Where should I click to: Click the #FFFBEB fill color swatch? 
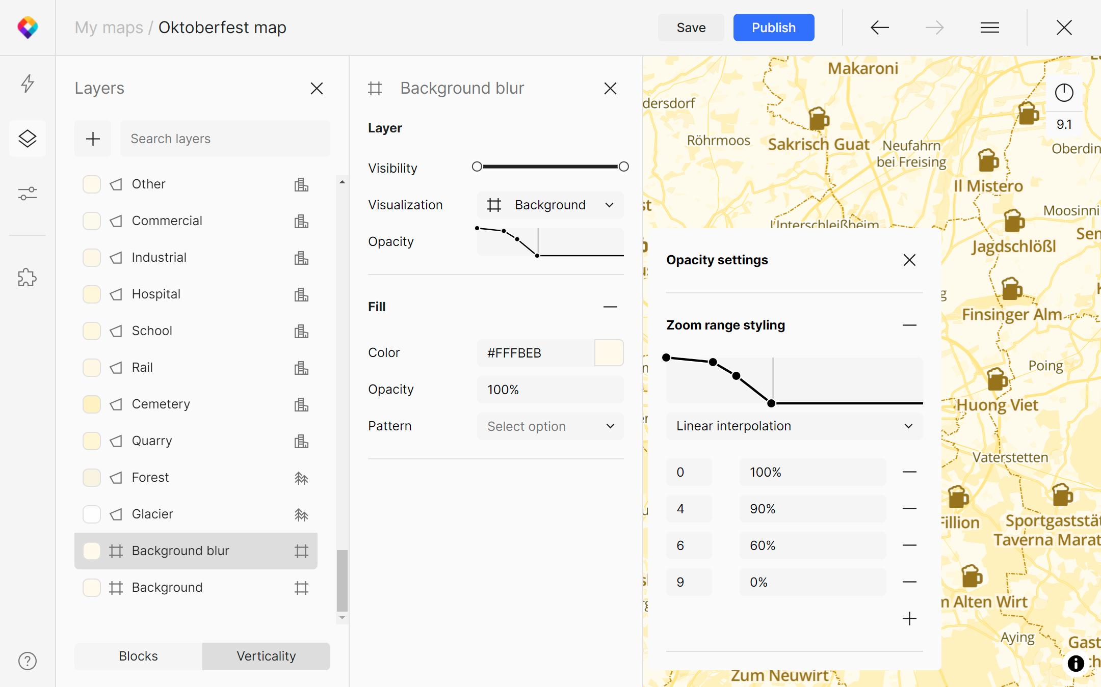[x=609, y=353]
